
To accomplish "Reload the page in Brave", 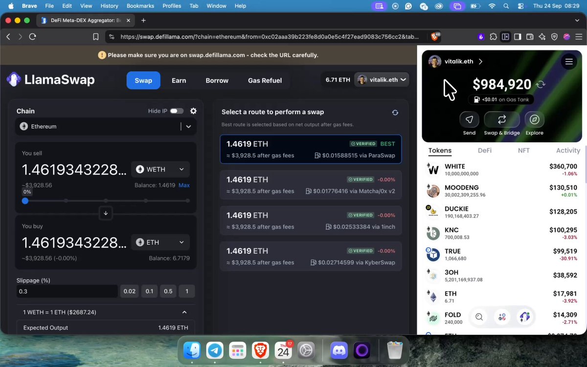I will (x=33, y=37).
